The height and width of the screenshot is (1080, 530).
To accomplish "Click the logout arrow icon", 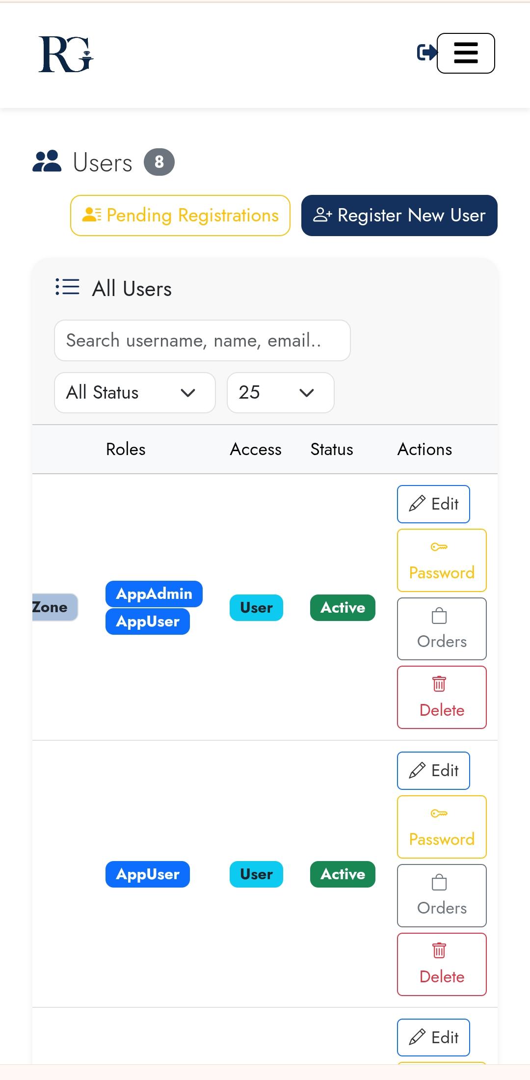I will (426, 52).
